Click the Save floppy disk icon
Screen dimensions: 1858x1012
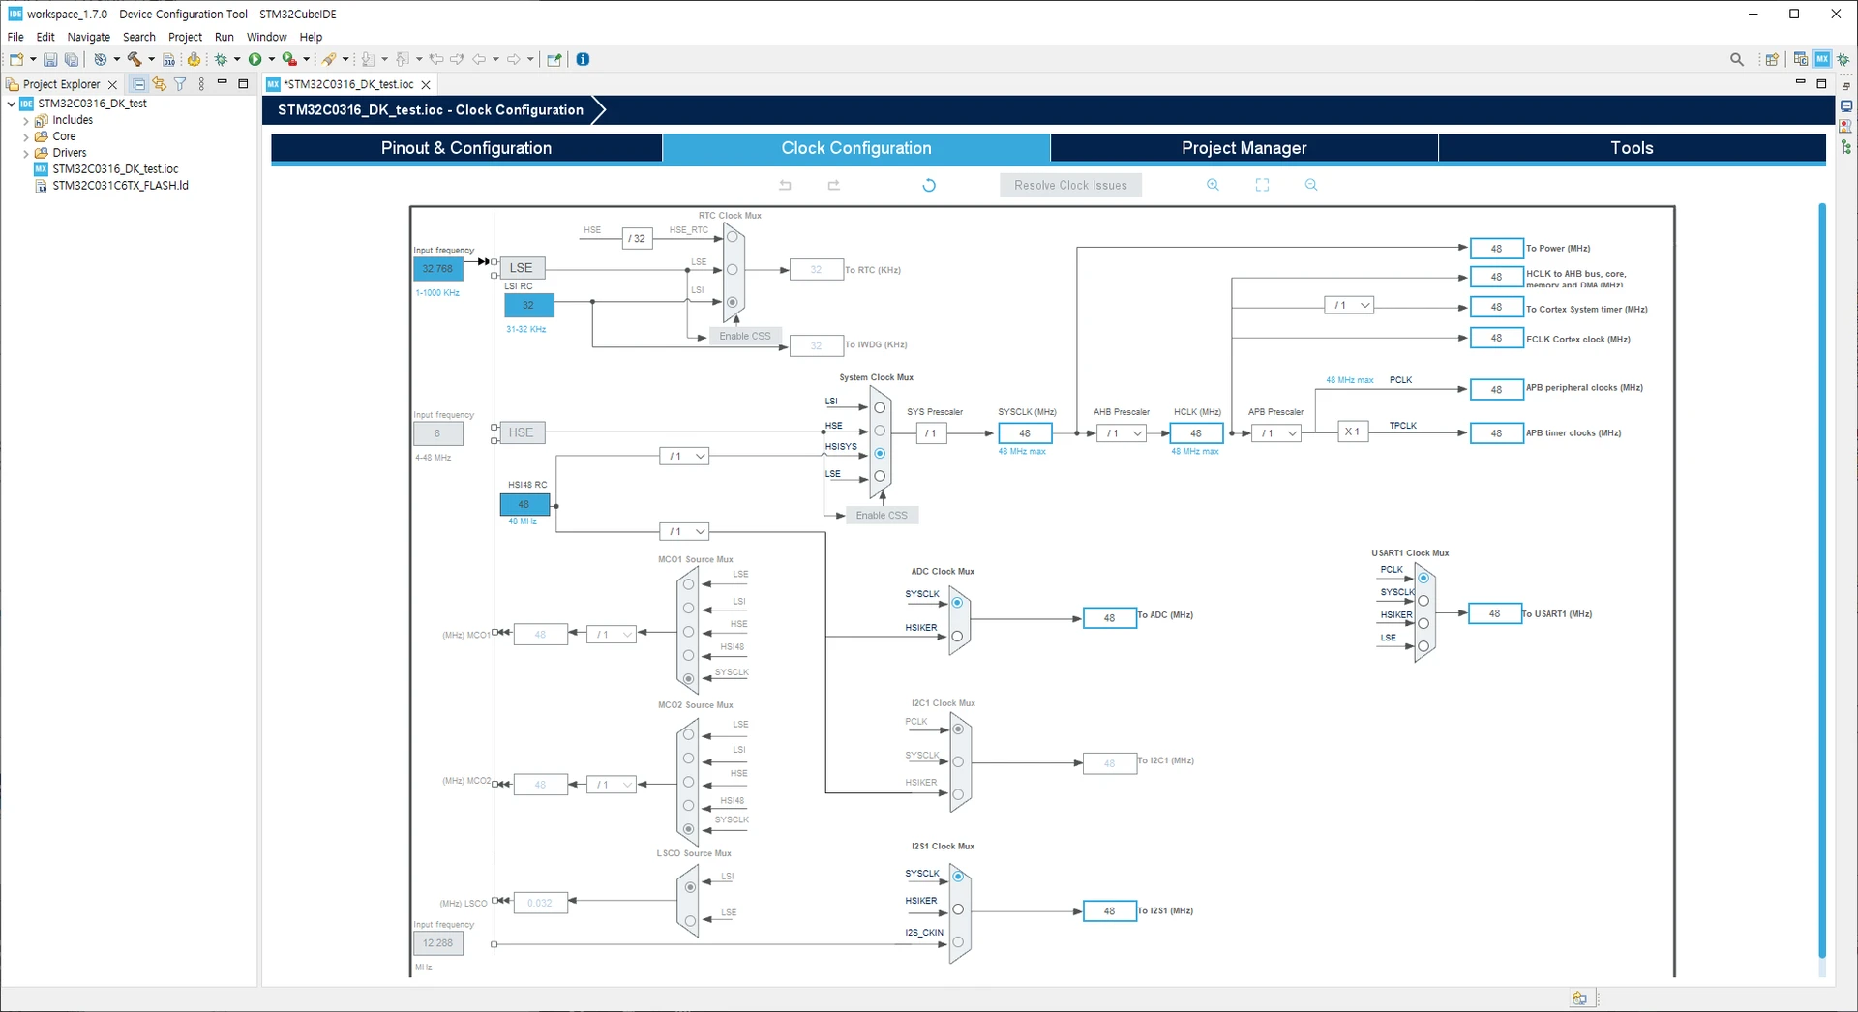[50, 59]
